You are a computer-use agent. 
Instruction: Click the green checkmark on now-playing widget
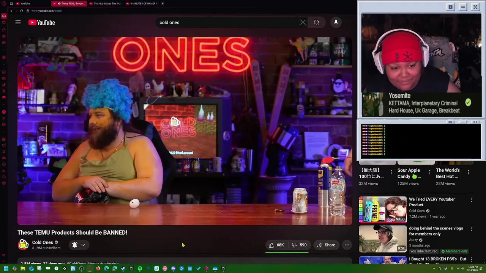468,102
